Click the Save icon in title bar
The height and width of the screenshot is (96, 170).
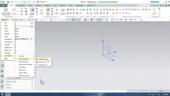[8, 2]
